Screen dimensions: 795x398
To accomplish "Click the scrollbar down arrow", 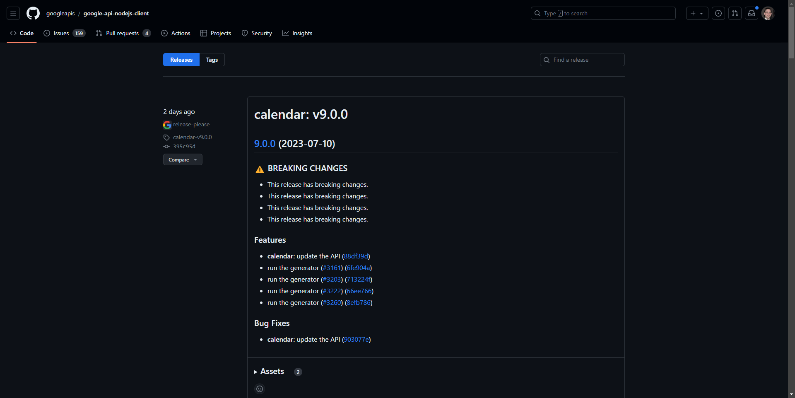I will (791, 395).
